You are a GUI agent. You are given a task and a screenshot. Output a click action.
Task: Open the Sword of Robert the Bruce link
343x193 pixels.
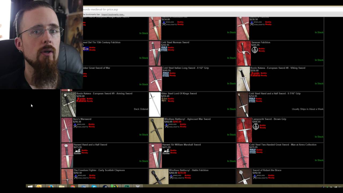(267, 170)
